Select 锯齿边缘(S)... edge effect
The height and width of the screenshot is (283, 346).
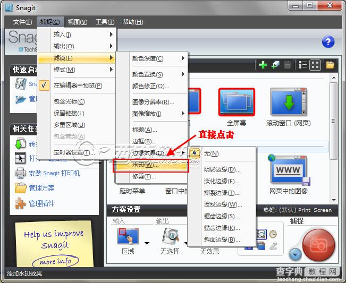coord(222,216)
